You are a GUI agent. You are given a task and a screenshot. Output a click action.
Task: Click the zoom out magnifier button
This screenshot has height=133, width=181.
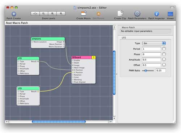tap(43, 13)
